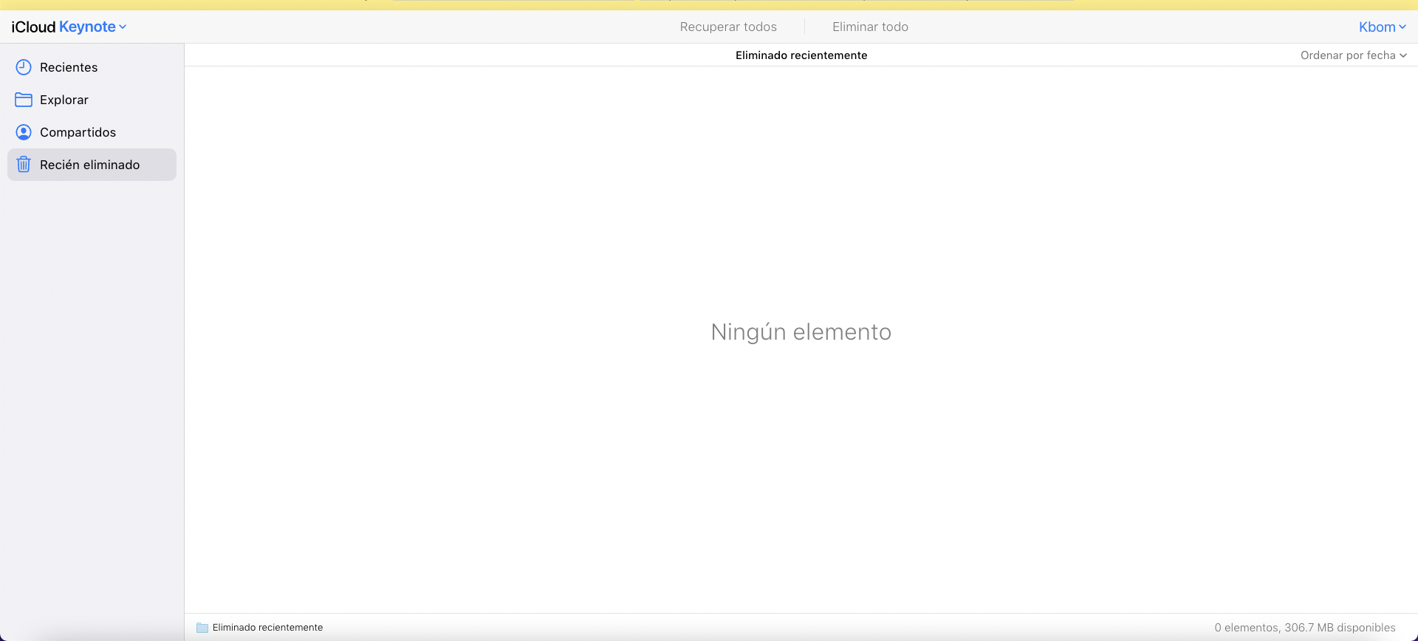Image resolution: width=1418 pixels, height=641 pixels.
Task: Click the folder icon in the bottom path bar
Action: pyautogui.click(x=202, y=628)
